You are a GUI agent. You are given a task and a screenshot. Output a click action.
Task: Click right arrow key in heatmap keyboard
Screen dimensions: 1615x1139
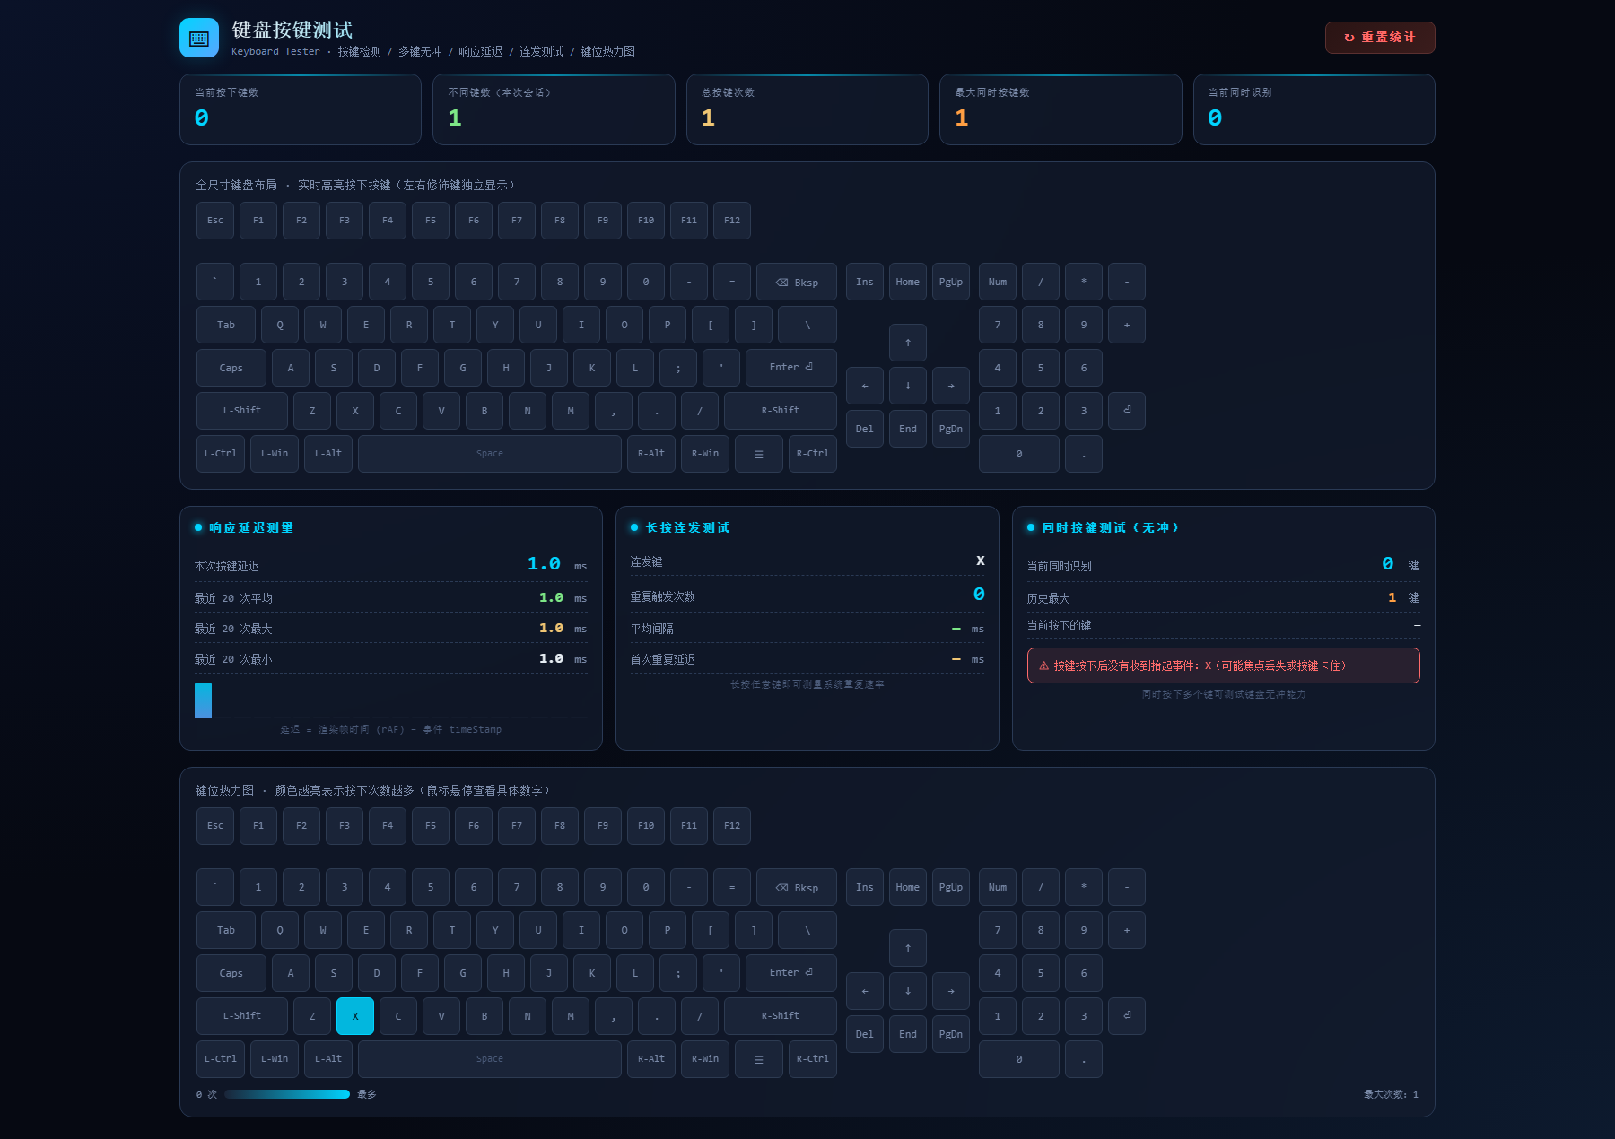951,991
